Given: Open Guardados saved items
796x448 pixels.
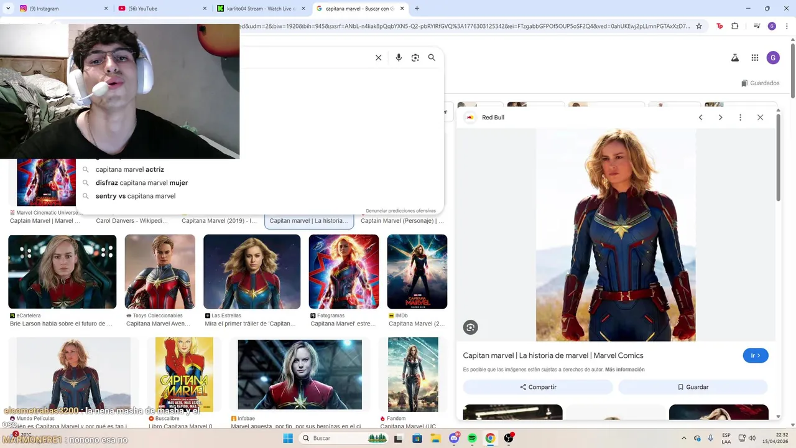Looking at the screenshot, I should [x=760, y=83].
